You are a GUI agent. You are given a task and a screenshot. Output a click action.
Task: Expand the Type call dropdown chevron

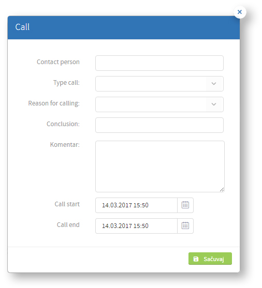[214, 84]
